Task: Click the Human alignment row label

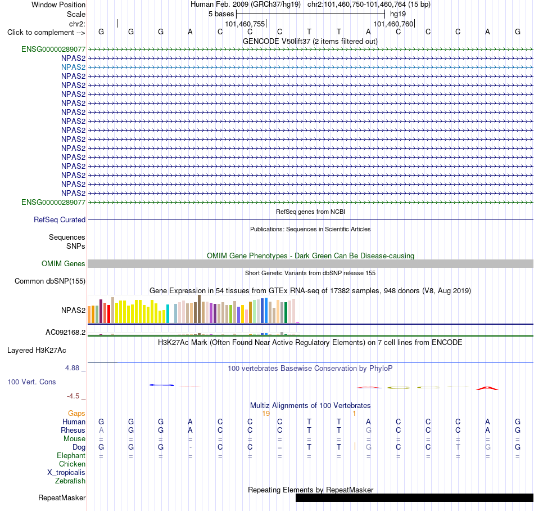Action: point(74,422)
